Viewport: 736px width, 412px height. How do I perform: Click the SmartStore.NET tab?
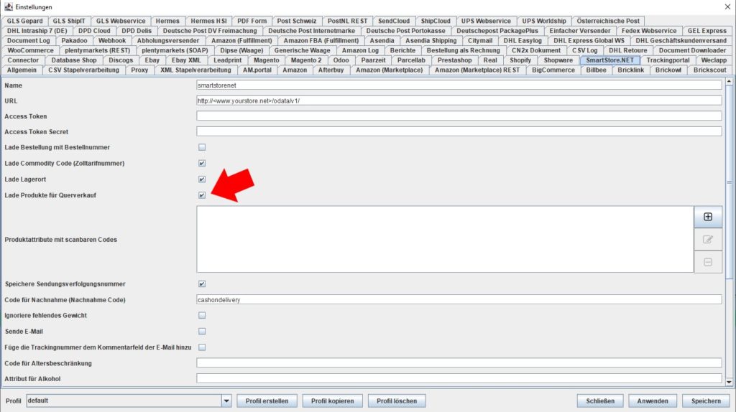click(609, 60)
